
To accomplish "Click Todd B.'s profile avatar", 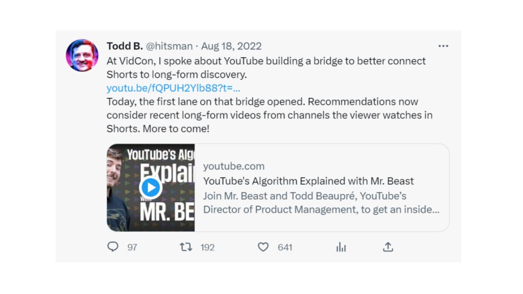I will tap(82, 55).
